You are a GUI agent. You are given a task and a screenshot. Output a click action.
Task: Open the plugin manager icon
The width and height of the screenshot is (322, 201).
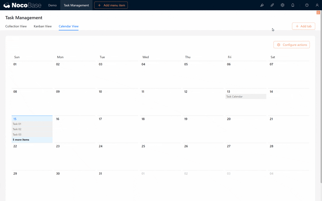click(x=272, y=5)
